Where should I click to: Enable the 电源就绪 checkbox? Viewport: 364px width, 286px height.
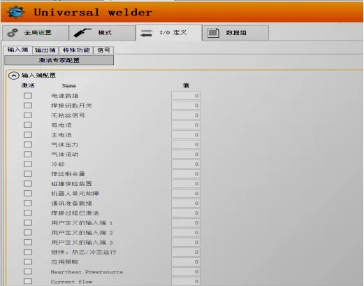pyautogui.click(x=28, y=96)
